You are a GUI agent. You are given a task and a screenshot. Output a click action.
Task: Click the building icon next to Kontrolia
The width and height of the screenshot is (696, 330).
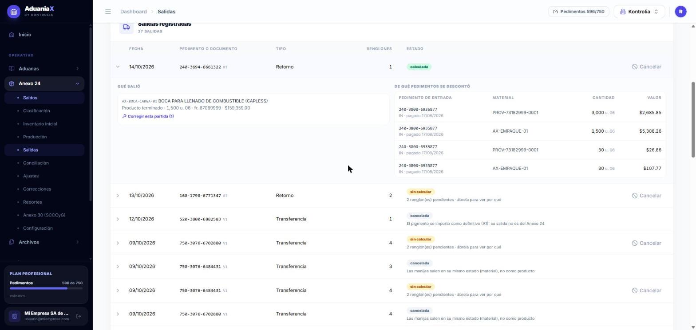[622, 12]
